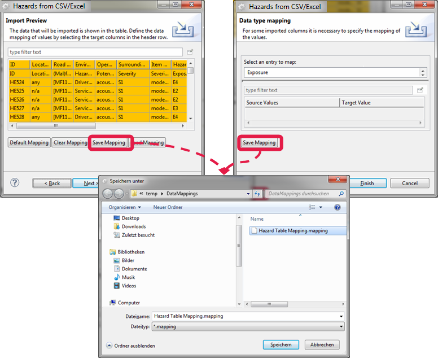
Task: Click Clear Mapping button
Action: 71,142
